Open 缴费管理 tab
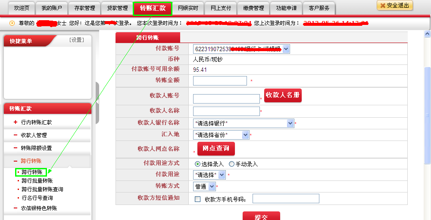 253,8
